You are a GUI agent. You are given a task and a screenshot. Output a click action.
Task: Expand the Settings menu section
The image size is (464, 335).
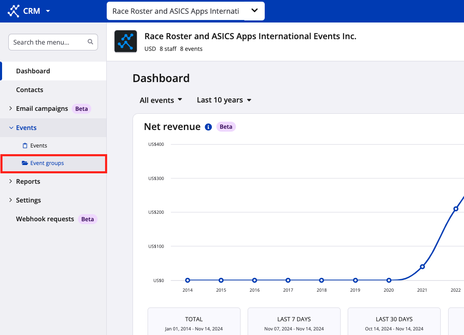10,200
